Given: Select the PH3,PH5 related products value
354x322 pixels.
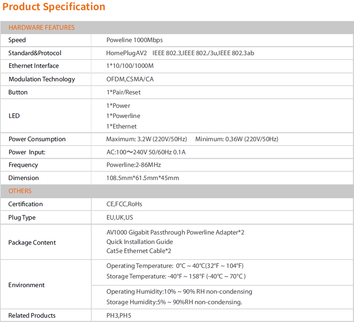Looking at the screenshot, I should [x=119, y=316].
